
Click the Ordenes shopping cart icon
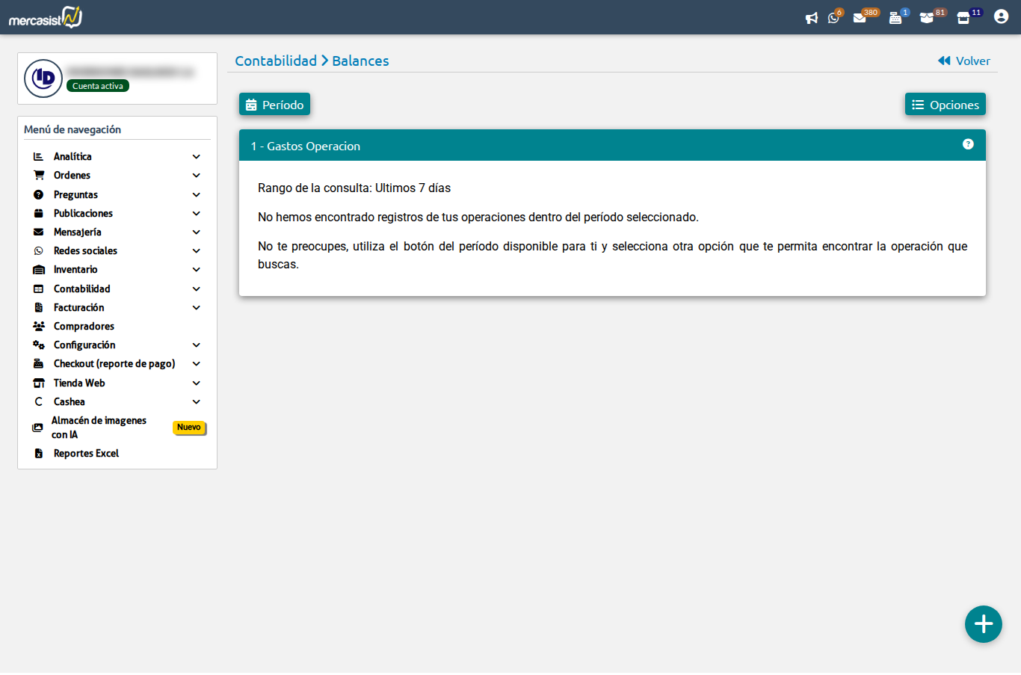point(38,175)
